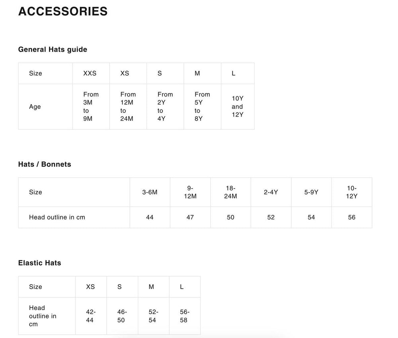This screenshot has height=338, width=398.
Task: Select the From 5Y to 8Y cell
Action: click(202, 106)
